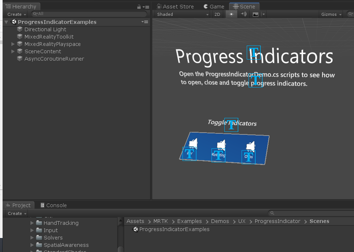354x252 pixels.
Task: Click the Rotating button text gizmo
Action: 218,155
